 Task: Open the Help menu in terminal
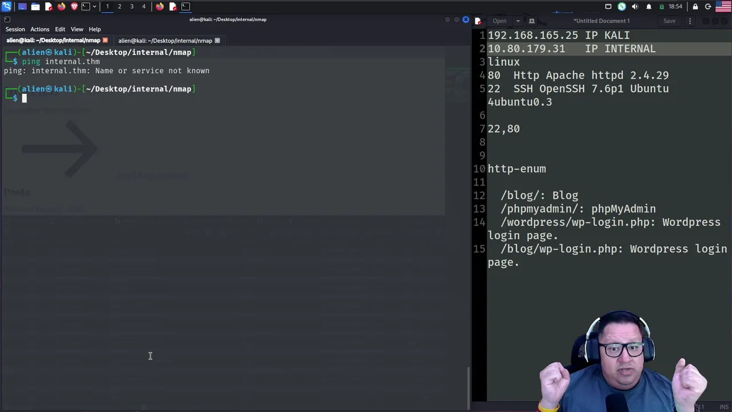pos(94,29)
